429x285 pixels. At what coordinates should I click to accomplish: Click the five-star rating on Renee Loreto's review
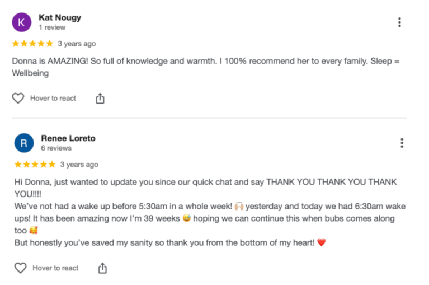point(35,165)
